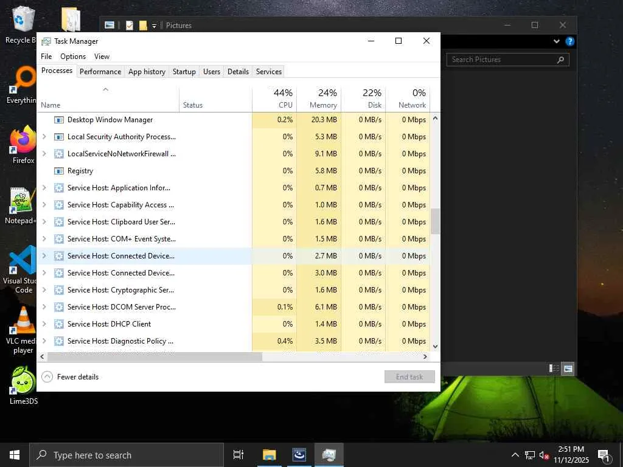Click the muted volume icon in the tray
Screen dimensions: 623x467
[544, 455]
